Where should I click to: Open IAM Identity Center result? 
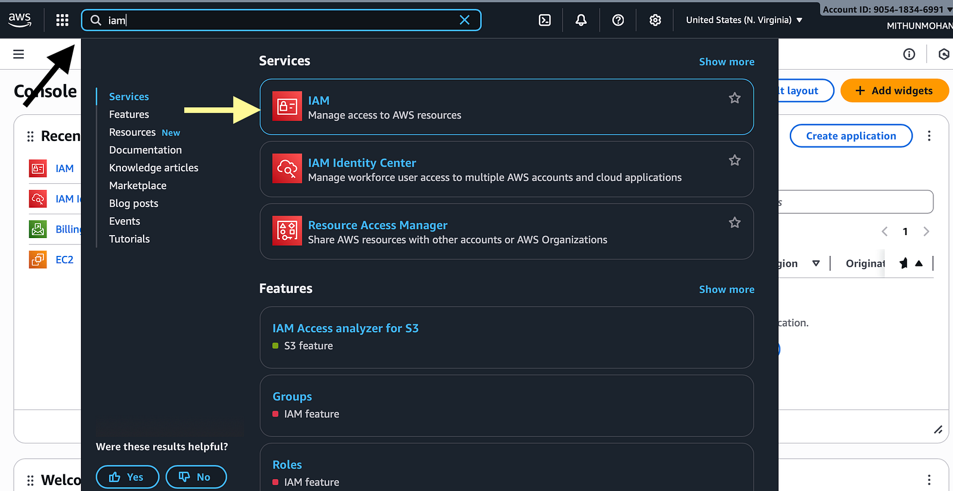click(507, 169)
